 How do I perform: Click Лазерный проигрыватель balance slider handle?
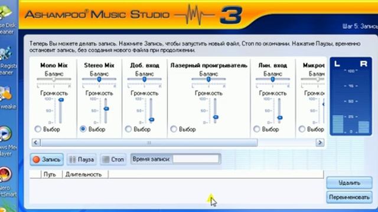coord(208,79)
